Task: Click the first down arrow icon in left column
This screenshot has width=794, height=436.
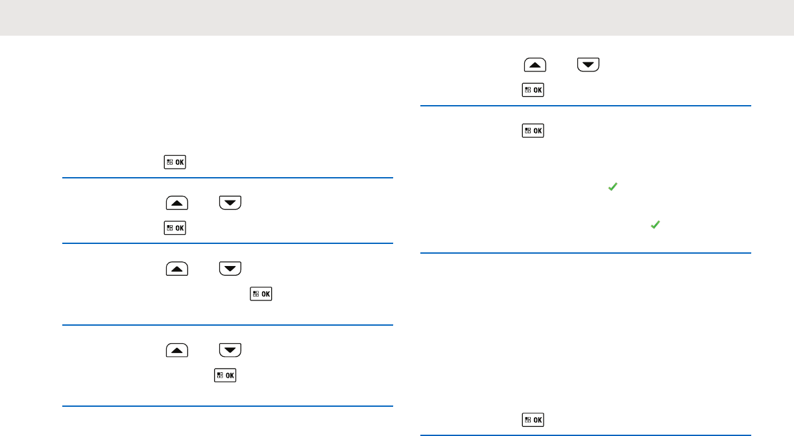Action: pyautogui.click(x=230, y=203)
